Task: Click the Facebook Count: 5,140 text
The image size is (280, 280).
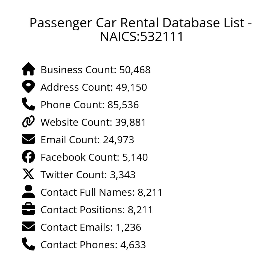Action: pos(94,157)
